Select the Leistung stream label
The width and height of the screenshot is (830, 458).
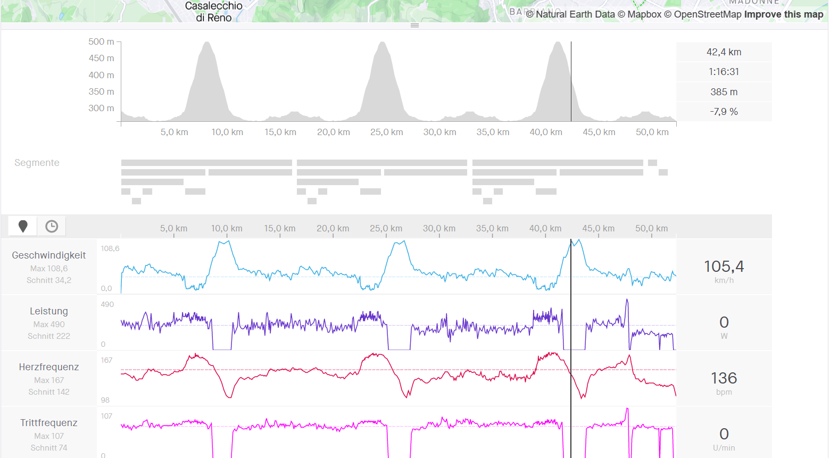coord(49,311)
